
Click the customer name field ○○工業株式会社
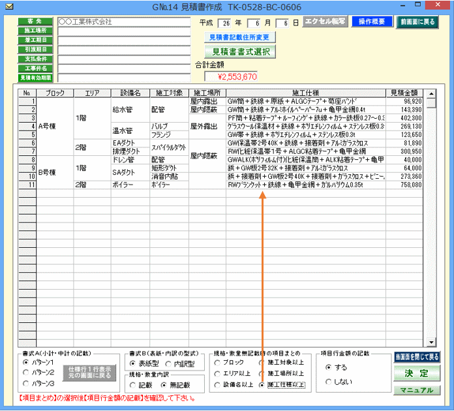[x=124, y=22]
